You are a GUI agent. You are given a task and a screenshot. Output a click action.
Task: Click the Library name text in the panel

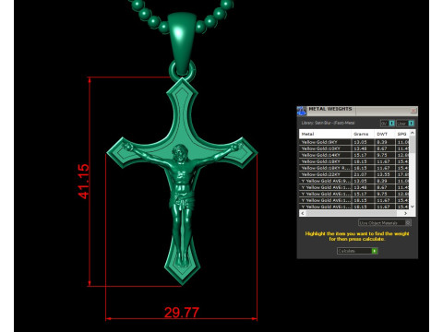pyautogui.click(x=328, y=123)
